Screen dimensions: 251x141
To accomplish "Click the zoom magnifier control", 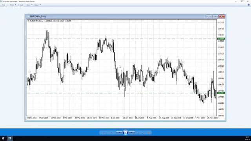I will 104,132.
